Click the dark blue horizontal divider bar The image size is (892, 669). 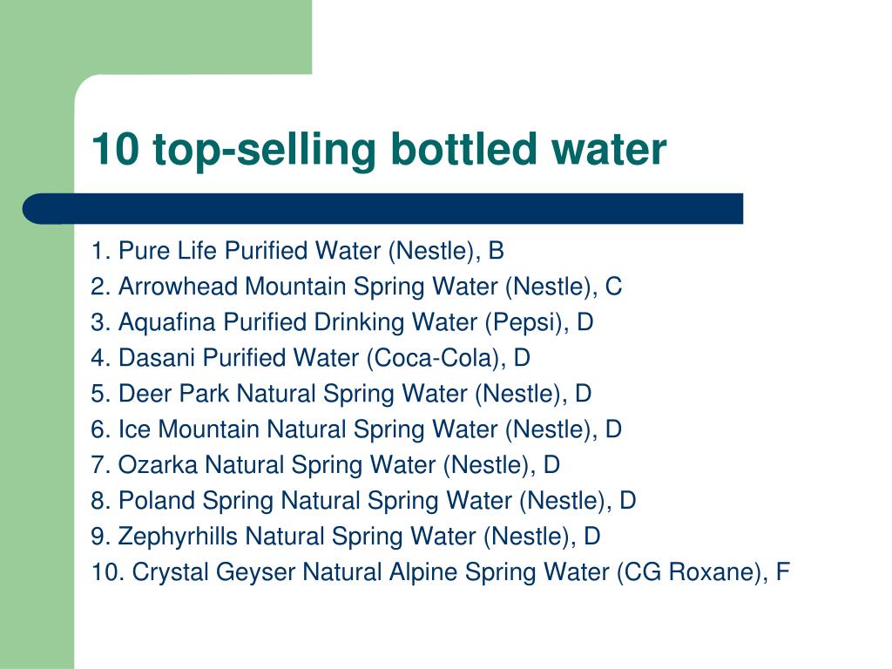coord(383,209)
